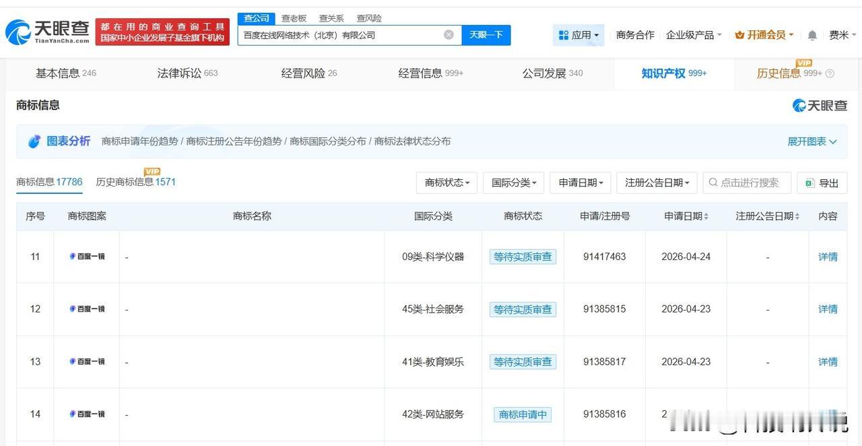
Task: Click the 图表分析 chart icon
Action: click(34, 141)
